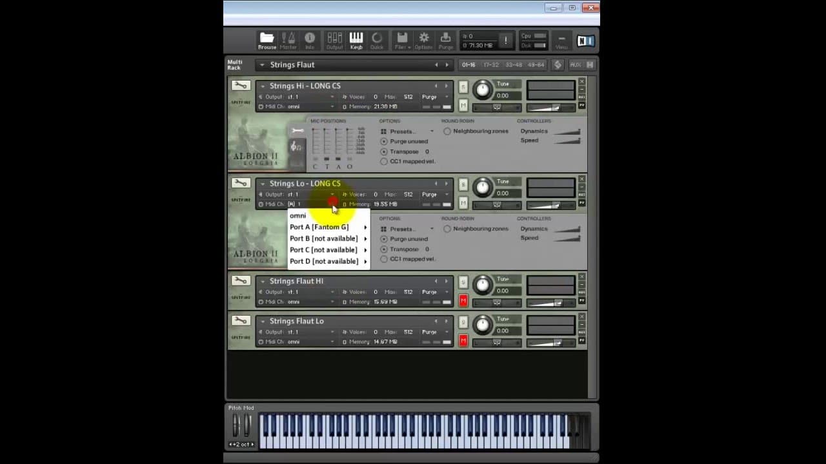Adjust the Dynamics controller slider in Strings Hi
The height and width of the screenshot is (464, 826).
click(566, 131)
